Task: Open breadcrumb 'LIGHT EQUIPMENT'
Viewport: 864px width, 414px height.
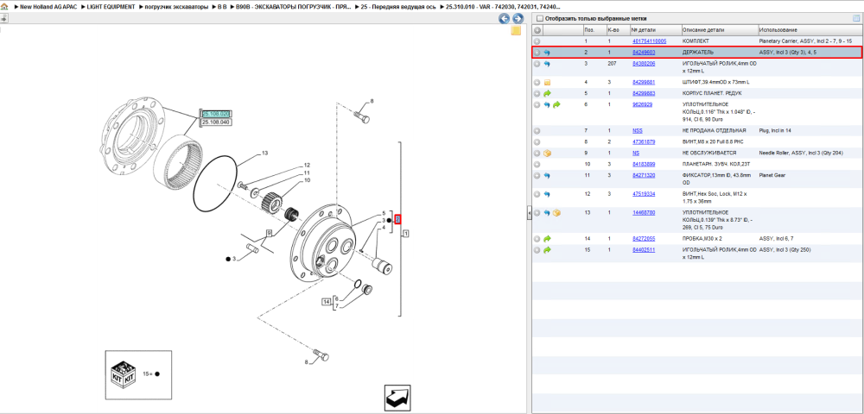Action: coord(111,7)
